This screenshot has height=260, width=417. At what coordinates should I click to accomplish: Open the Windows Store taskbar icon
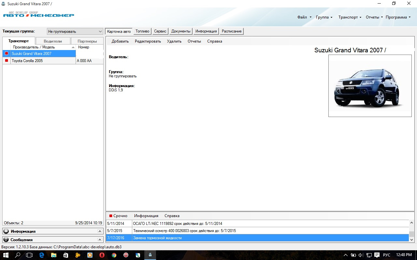pyautogui.click(x=65, y=255)
